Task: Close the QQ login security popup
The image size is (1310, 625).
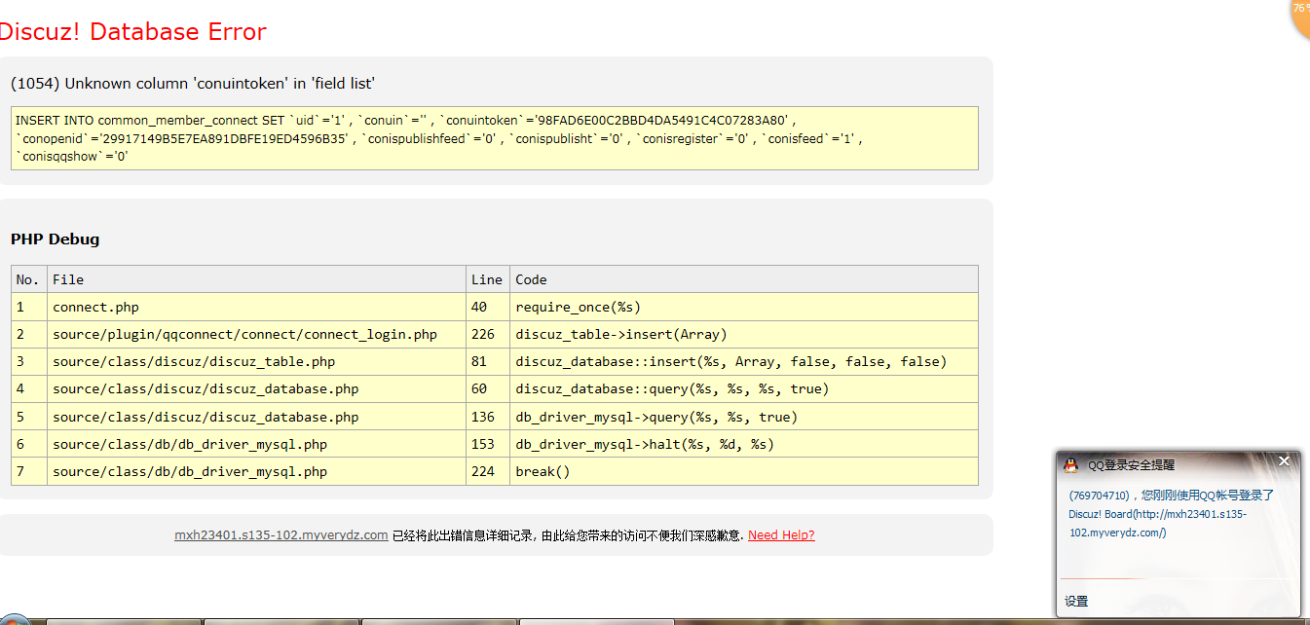Action: point(1284,461)
